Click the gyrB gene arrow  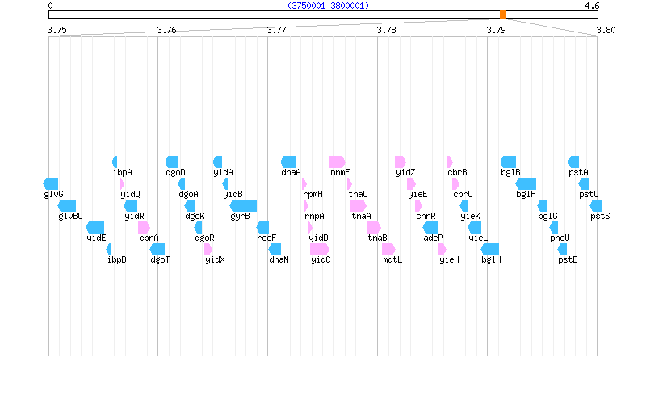(x=244, y=205)
